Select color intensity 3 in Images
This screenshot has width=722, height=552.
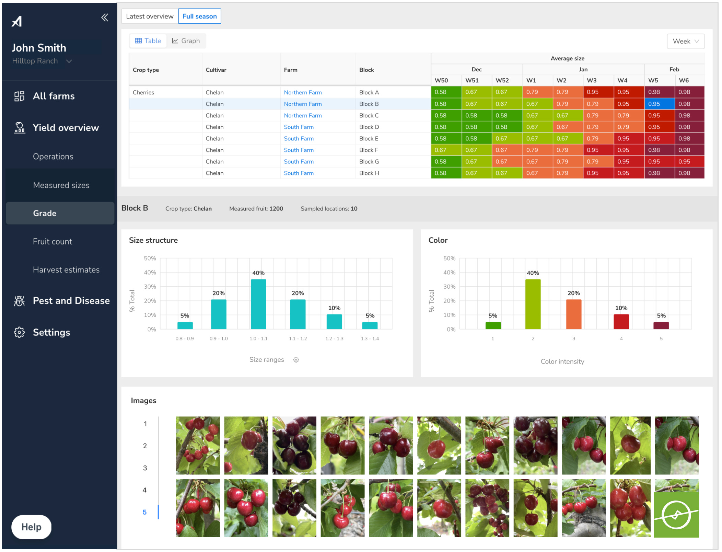(145, 468)
